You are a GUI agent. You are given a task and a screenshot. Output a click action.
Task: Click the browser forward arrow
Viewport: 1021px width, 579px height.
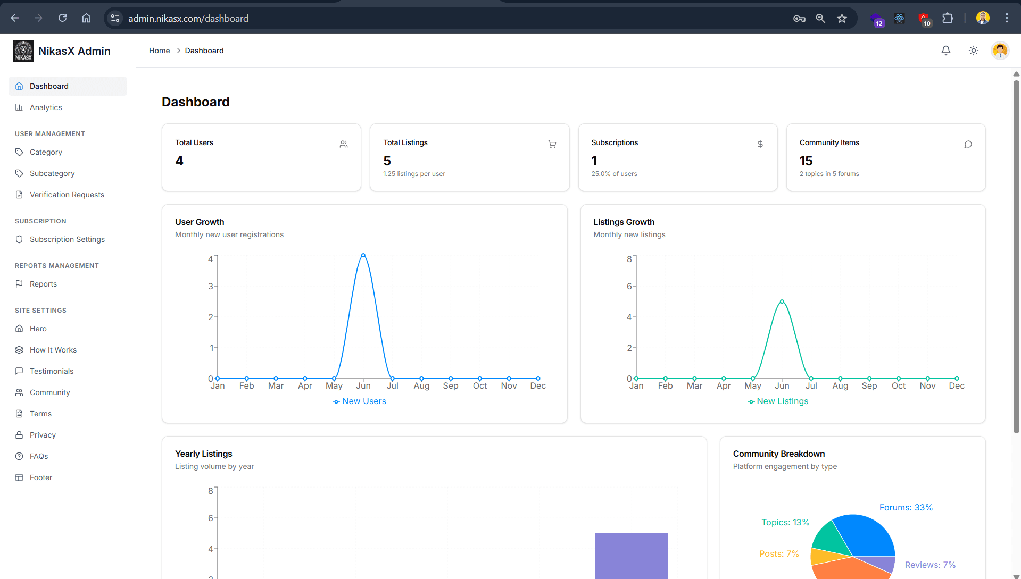[x=38, y=18]
